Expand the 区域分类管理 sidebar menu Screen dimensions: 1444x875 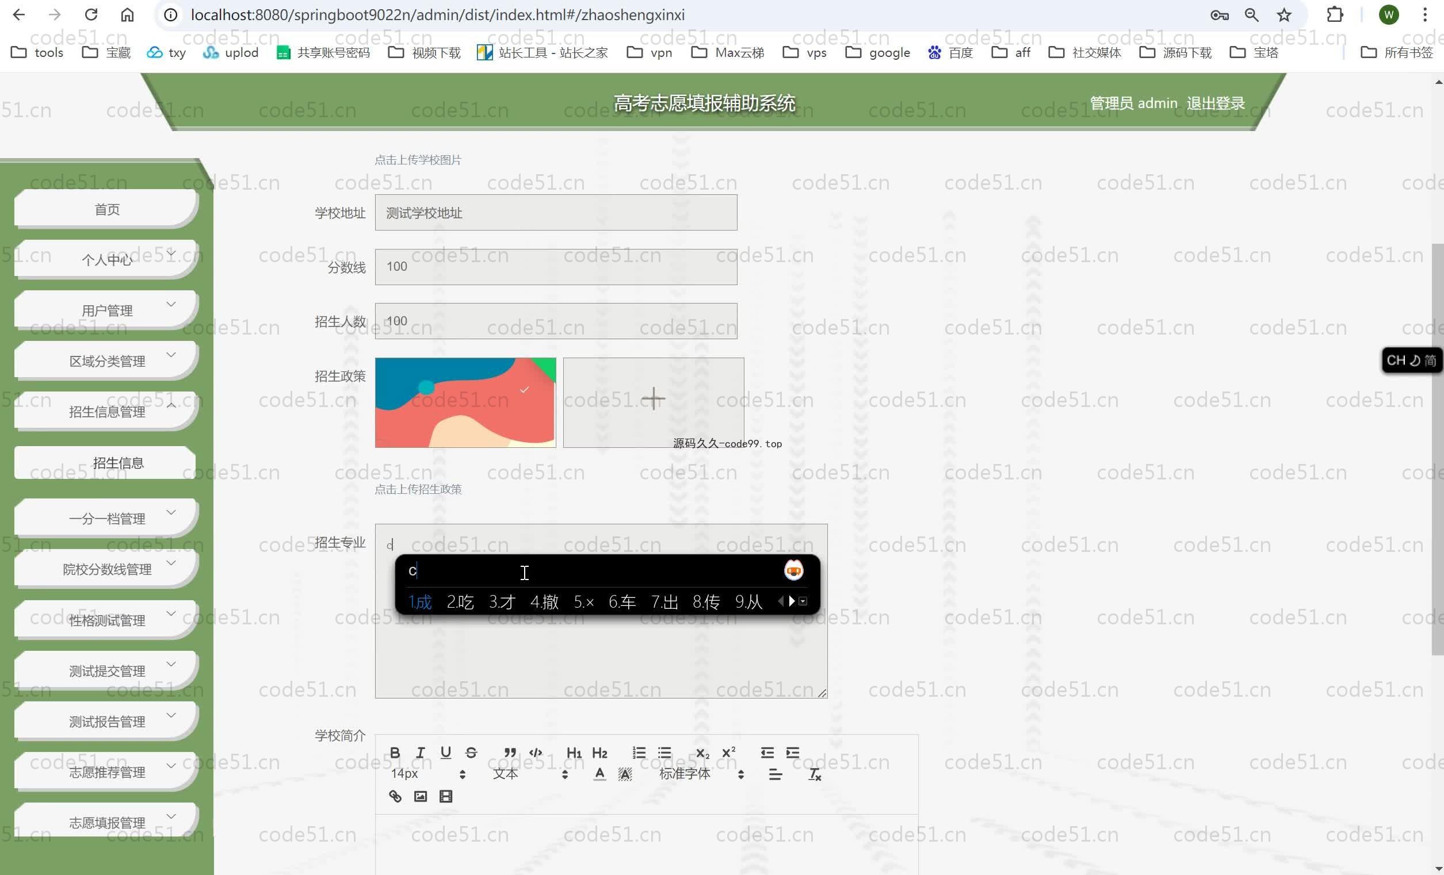[106, 361]
